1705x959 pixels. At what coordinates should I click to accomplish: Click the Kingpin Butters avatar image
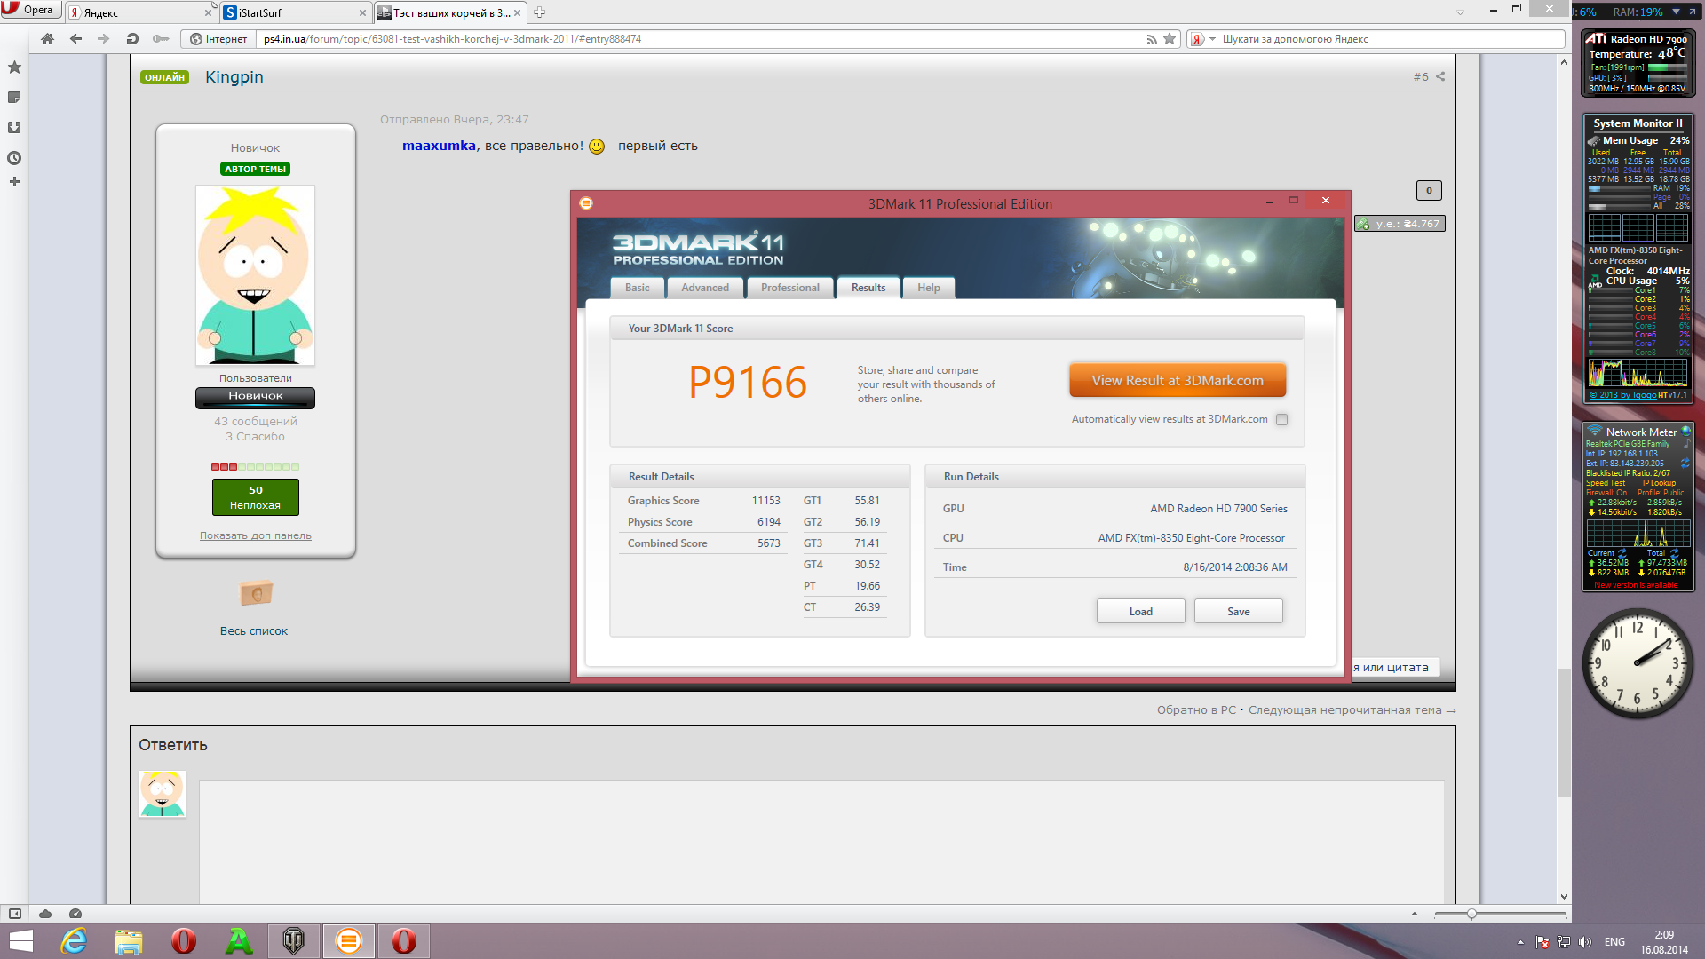click(x=255, y=275)
